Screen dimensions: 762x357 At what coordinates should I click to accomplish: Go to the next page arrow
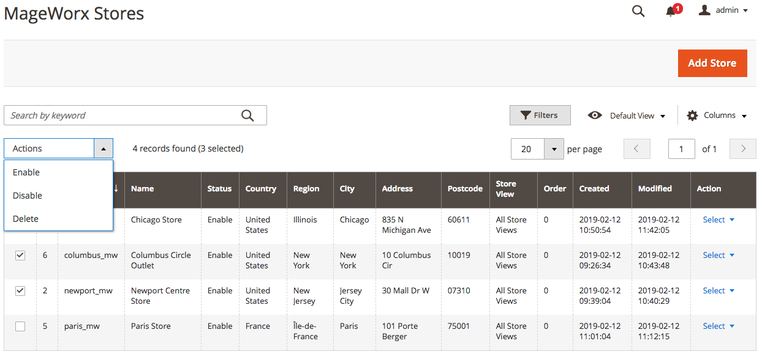coord(743,149)
